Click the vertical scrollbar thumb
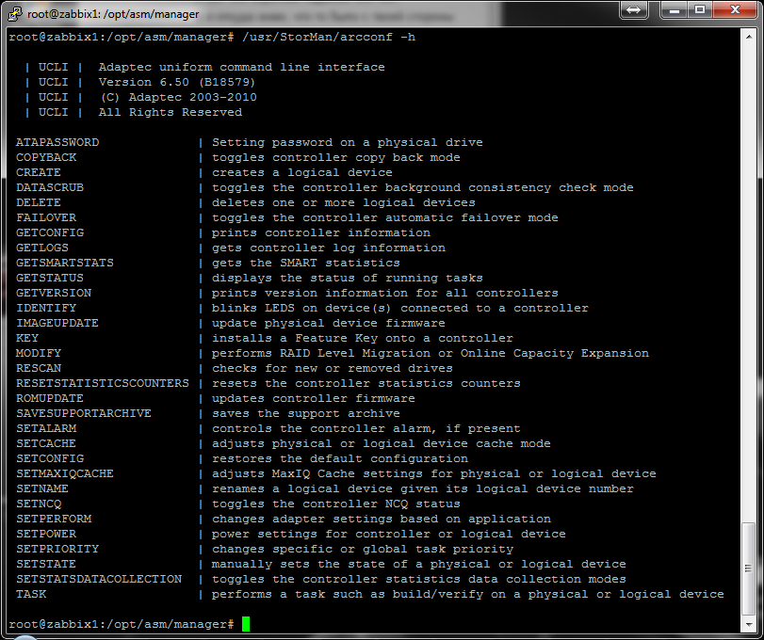764x640 pixels. point(748,568)
